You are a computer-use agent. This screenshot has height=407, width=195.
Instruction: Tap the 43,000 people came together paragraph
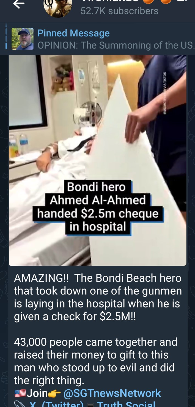[x=96, y=361]
